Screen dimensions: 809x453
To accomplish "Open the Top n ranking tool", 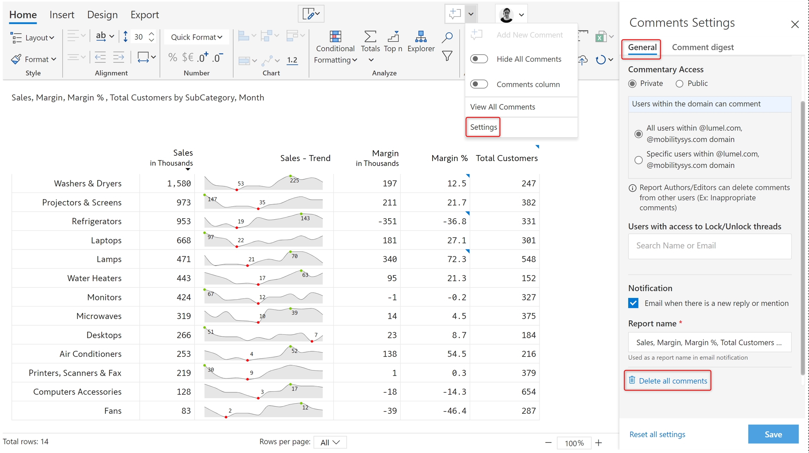I will [x=393, y=36].
